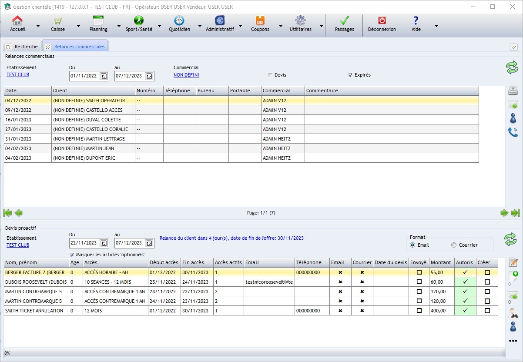This screenshot has height=362, width=523.
Task: Click the phone call icon in right sidebar
Action: tap(513, 132)
